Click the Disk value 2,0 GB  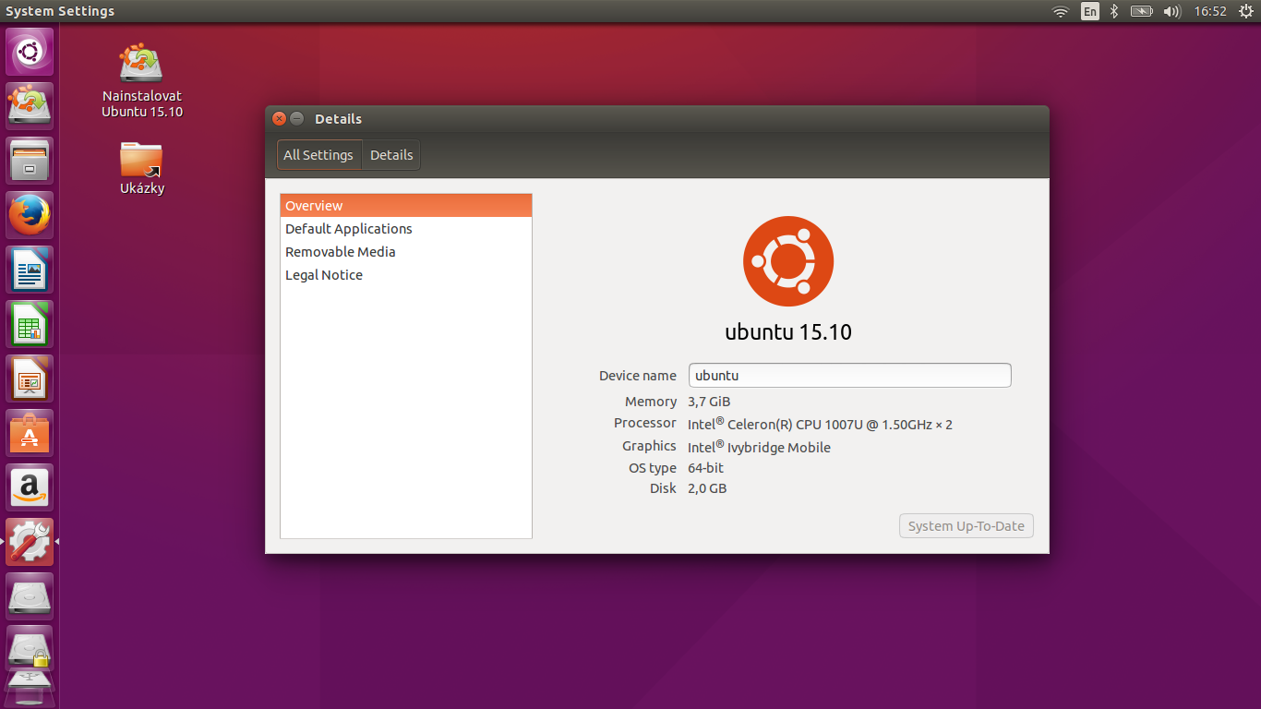tap(707, 488)
